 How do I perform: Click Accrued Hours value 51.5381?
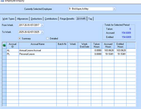[108, 54]
